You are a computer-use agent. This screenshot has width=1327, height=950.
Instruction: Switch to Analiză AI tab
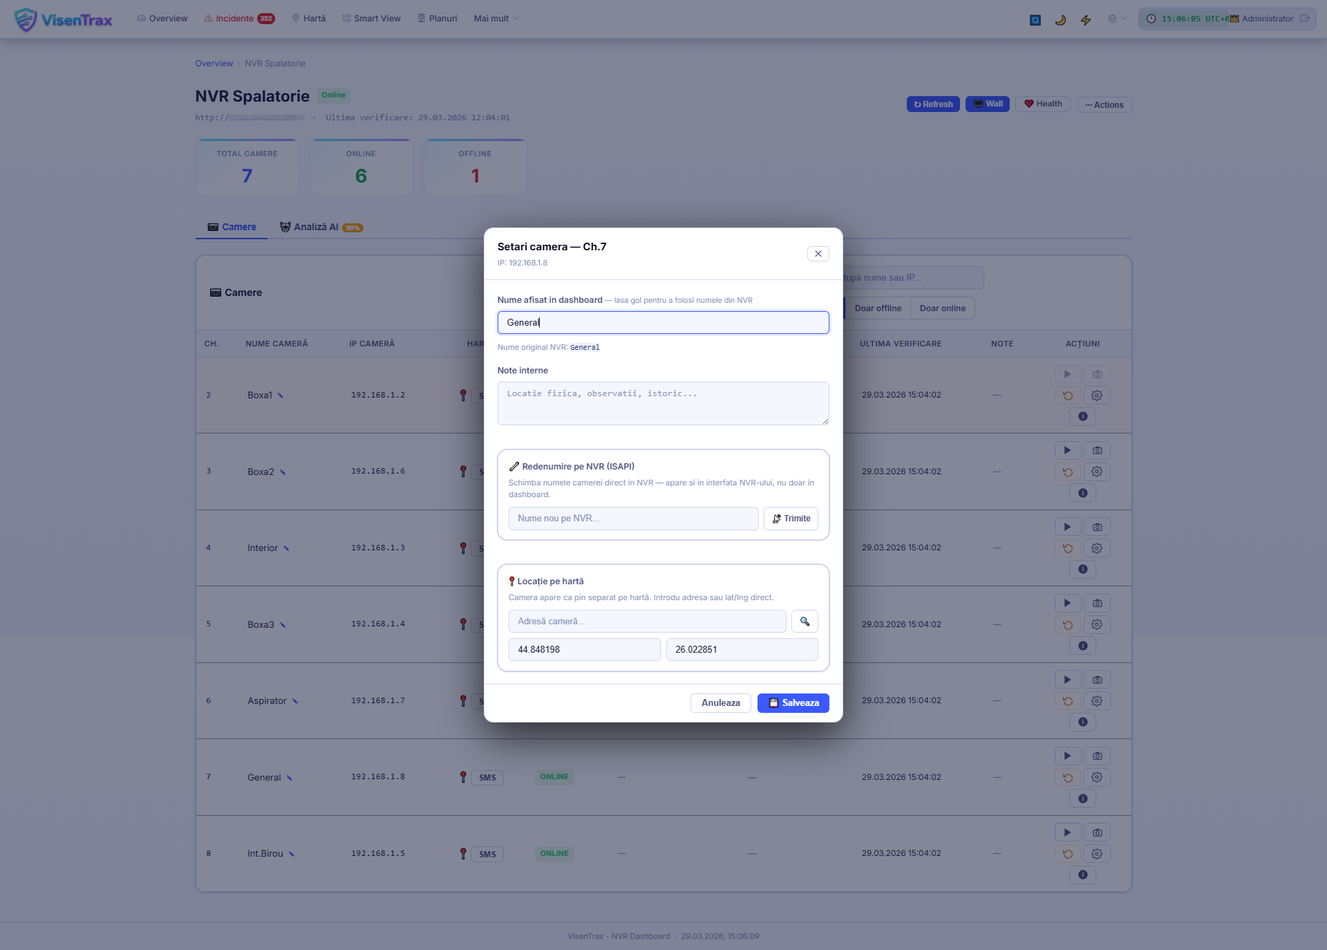point(321,227)
